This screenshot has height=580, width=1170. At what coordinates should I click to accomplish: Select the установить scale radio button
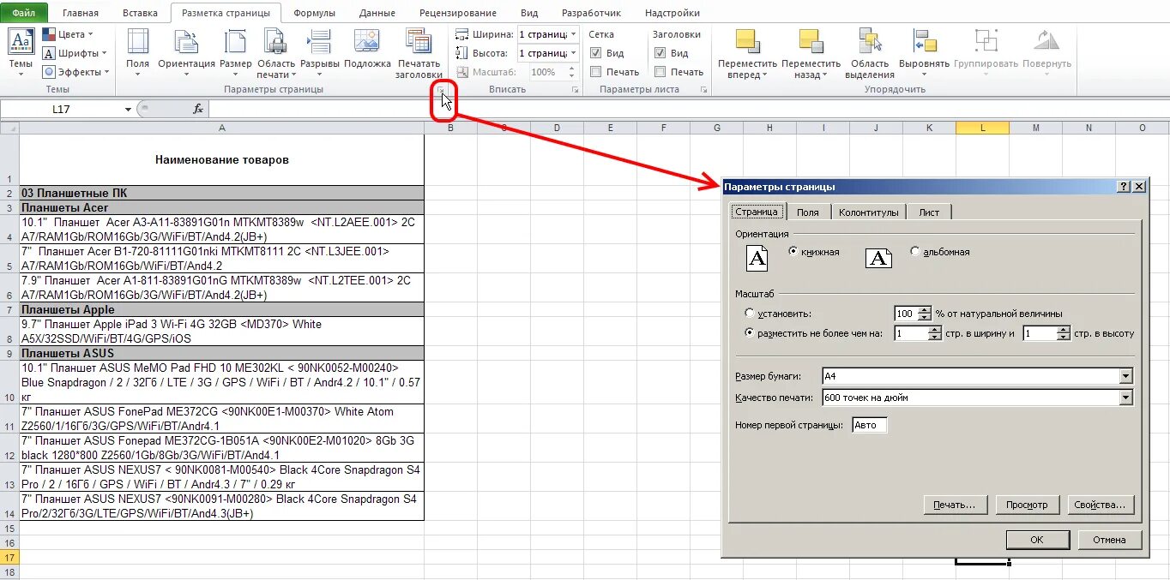[750, 314]
